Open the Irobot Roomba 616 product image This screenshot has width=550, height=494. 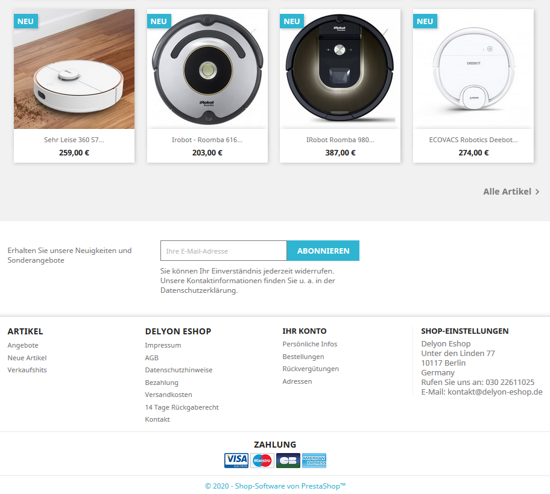[207, 69]
